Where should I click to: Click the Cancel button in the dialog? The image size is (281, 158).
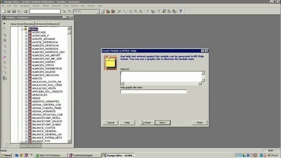coord(110,123)
